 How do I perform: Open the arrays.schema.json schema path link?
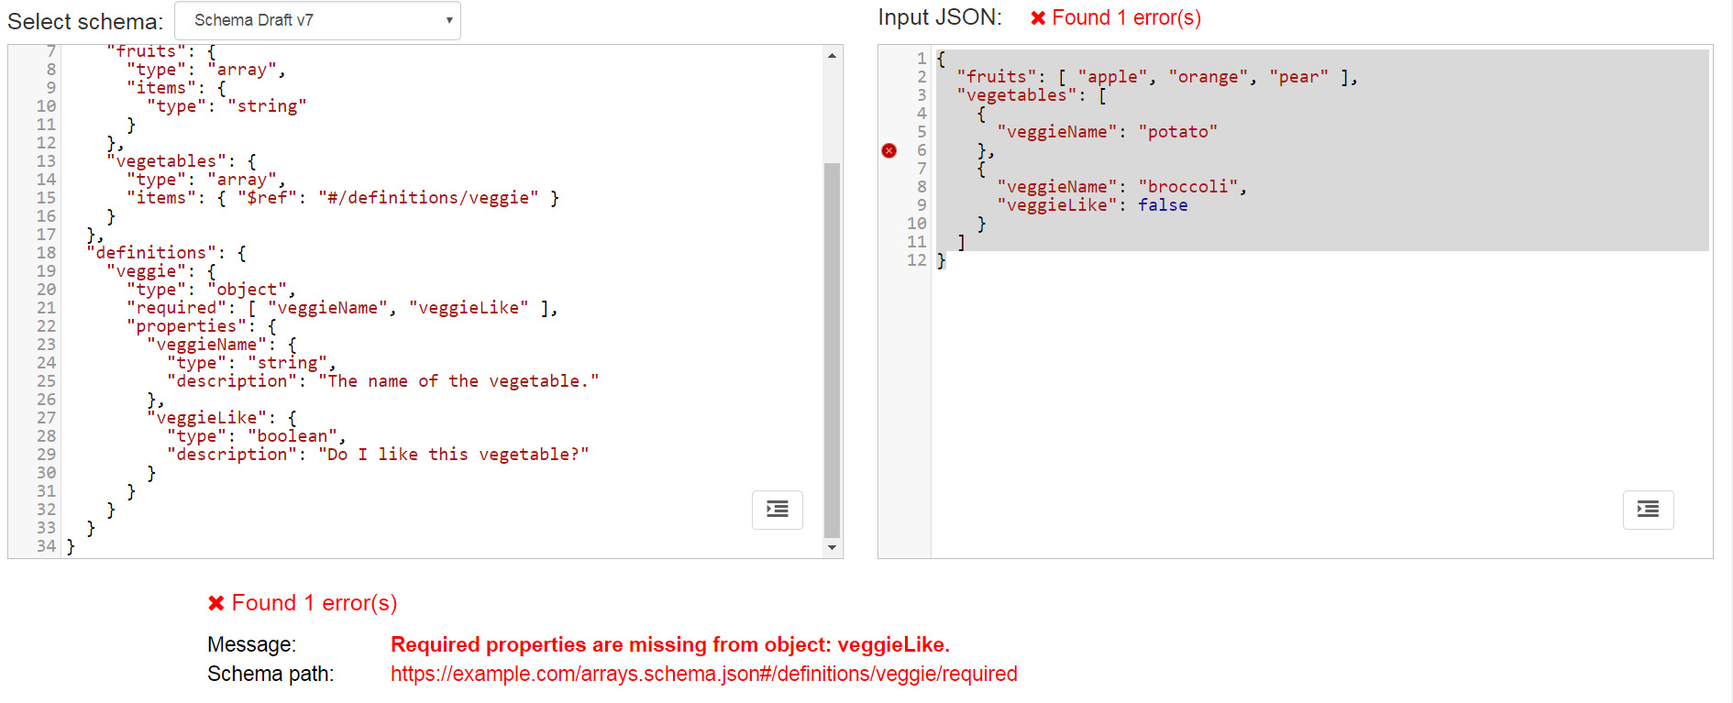pyautogui.click(x=703, y=674)
